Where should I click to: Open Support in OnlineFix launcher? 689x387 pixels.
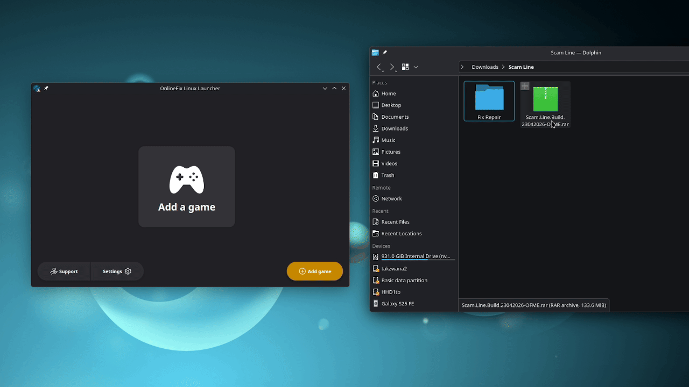pyautogui.click(x=64, y=271)
